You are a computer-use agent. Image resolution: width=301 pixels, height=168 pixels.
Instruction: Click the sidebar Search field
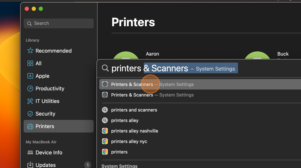coord(59,23)
